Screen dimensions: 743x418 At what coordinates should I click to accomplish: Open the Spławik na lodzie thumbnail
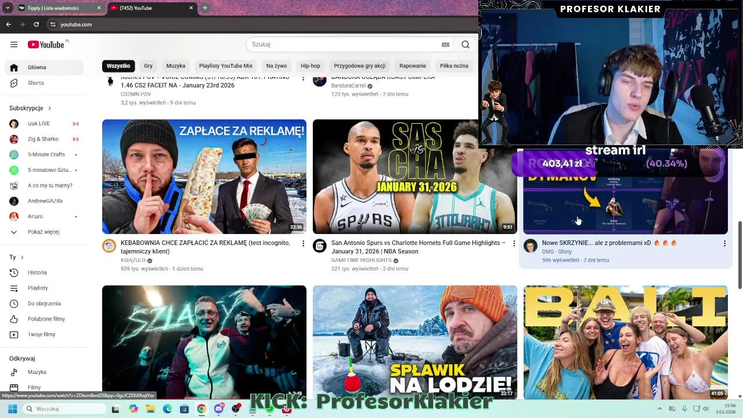[x=414, y=342]
